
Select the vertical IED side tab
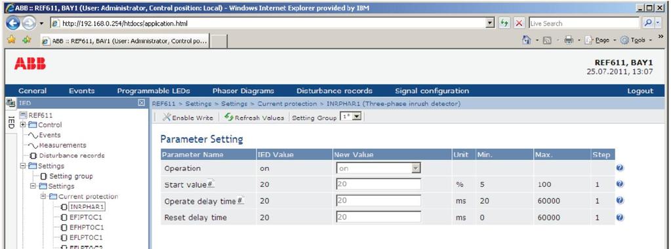point(12,123)
